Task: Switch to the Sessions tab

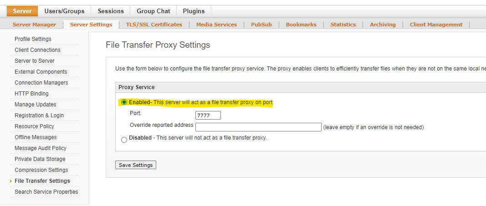Action: [111, 11]
